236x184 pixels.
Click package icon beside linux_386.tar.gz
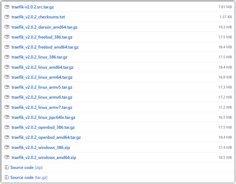tap(7, 57)
